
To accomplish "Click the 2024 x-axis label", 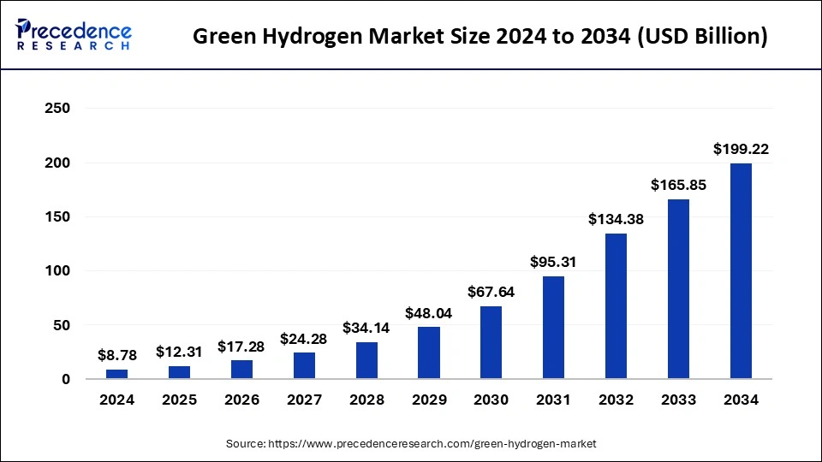I will (x=117, y=400).
